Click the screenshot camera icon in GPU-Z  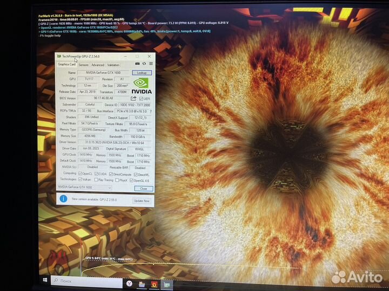tap(138, 64)
